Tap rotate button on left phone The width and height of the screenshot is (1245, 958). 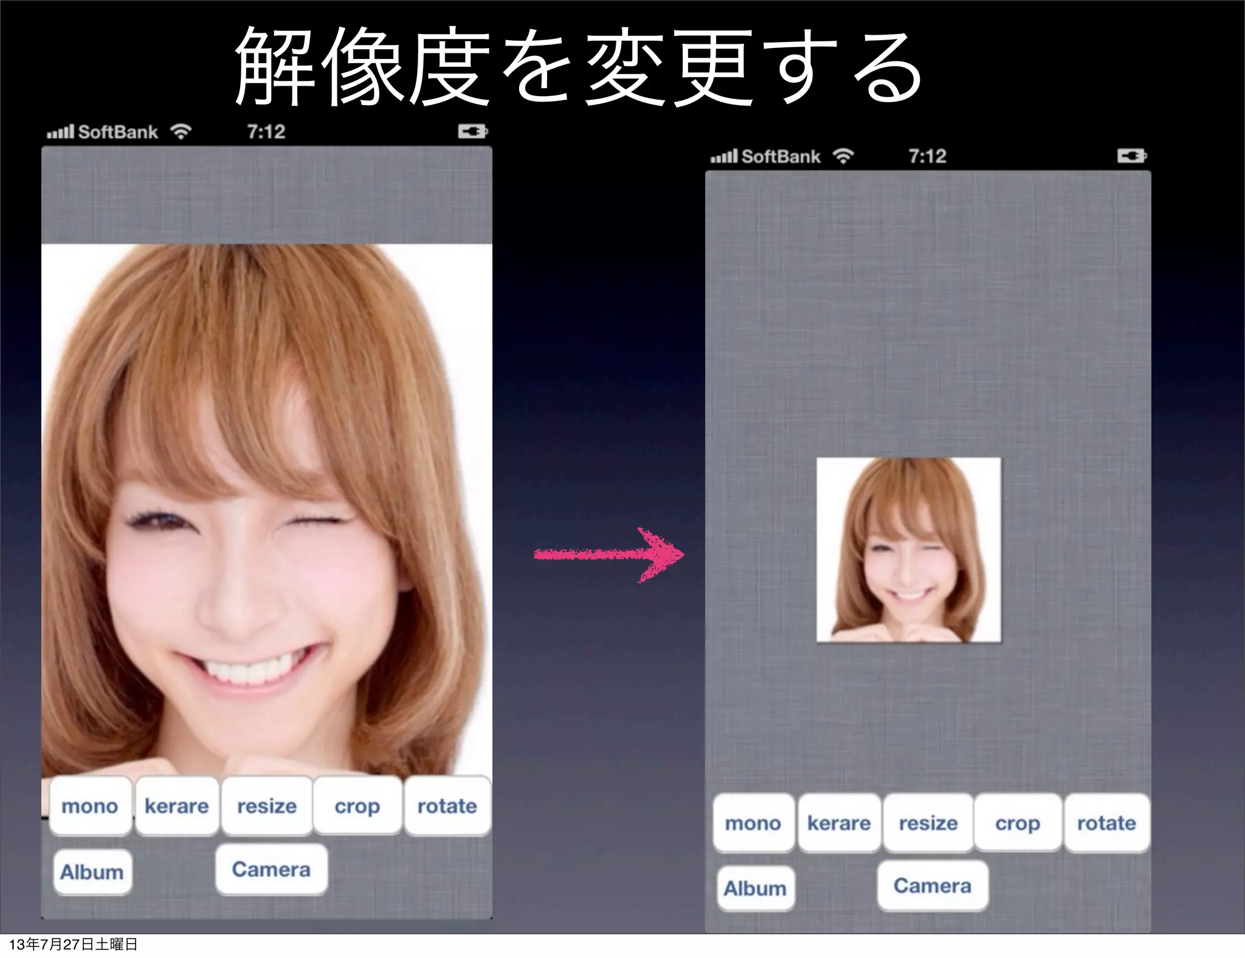click(447, 806)
